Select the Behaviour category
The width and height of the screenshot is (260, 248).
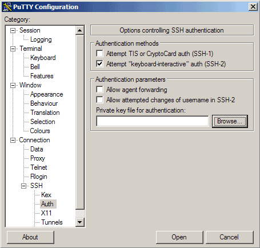pos(44,103)
